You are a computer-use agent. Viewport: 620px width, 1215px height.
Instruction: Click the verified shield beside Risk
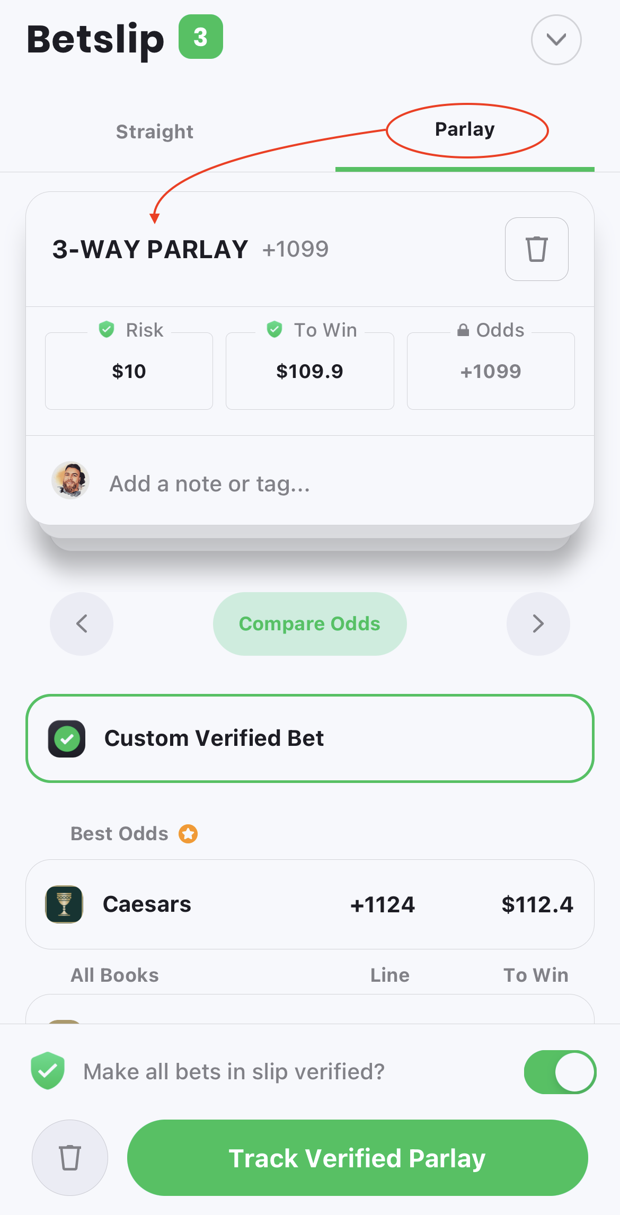click(x=107, y=329)
